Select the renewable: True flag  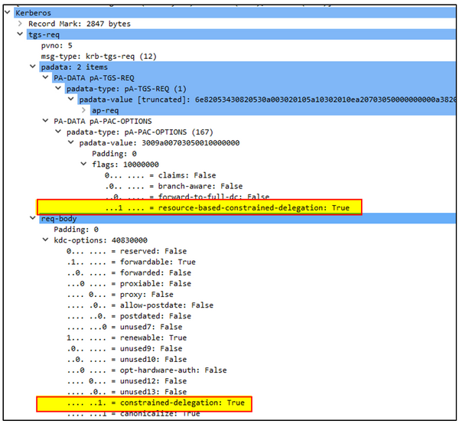pos(126,338)
